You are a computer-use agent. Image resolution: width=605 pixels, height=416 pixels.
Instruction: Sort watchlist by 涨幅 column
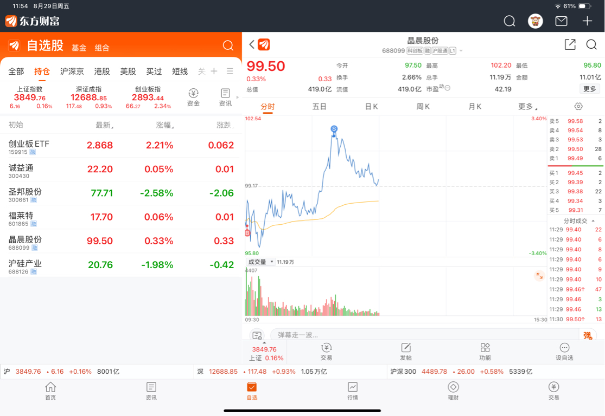coord(165,125)
